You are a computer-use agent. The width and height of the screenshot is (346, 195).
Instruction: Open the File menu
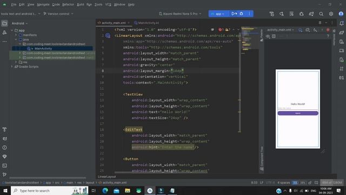click(14, 4)
